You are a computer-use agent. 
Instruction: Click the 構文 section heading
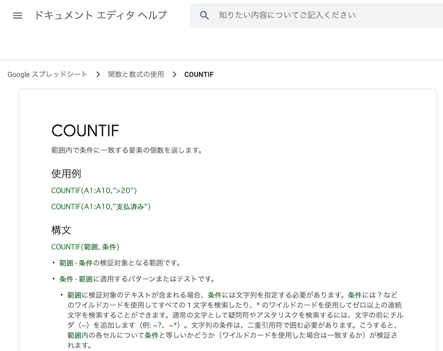pos(61,229)
